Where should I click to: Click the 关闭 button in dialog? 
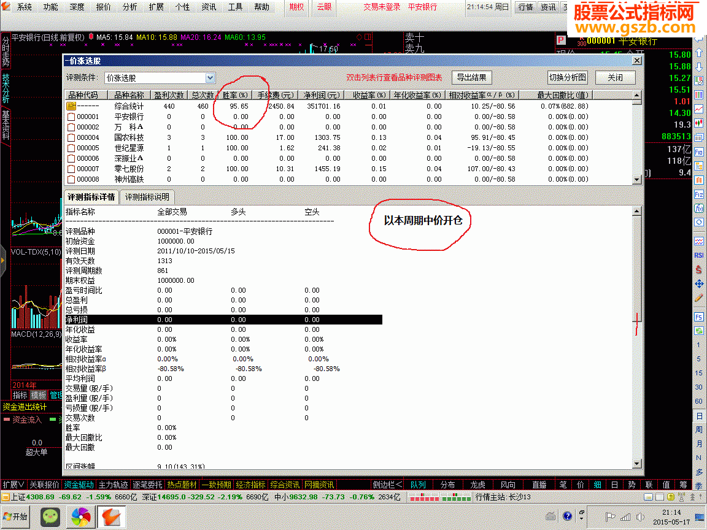pyautogui.click(x=615, y=77)
